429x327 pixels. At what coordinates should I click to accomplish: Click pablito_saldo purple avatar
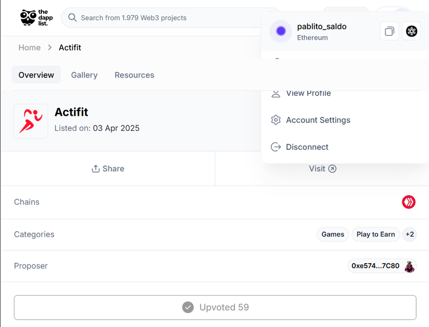pyautogui.click(x=281, y=31)
